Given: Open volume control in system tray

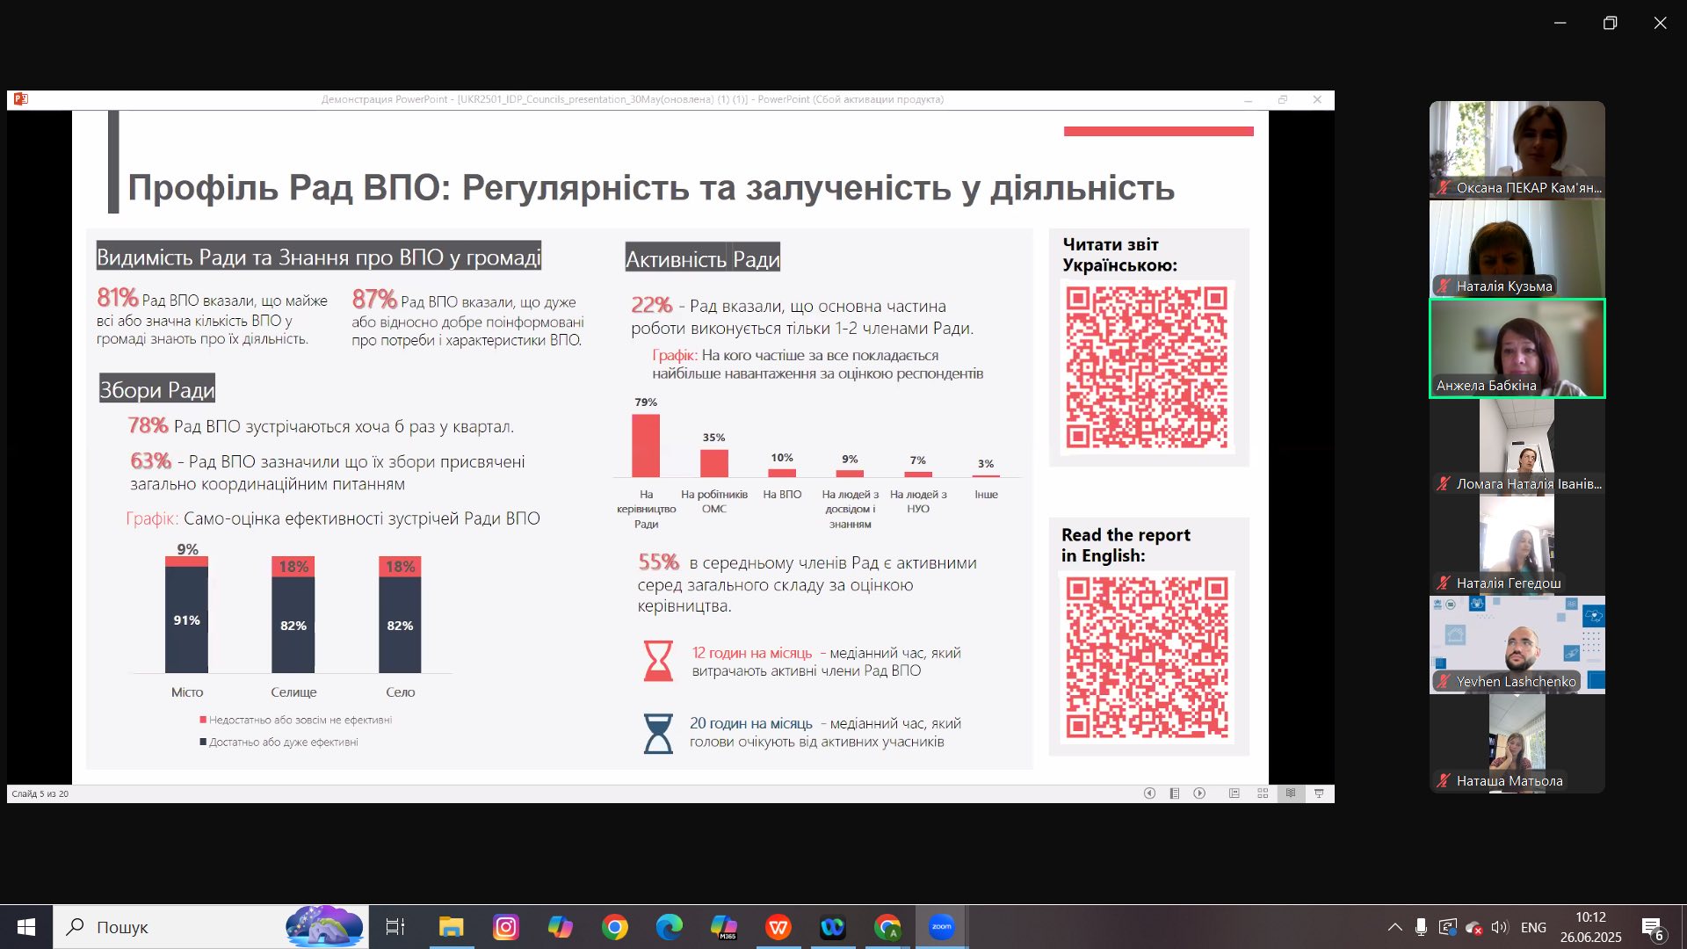Looking at the screenshot, I should point(1499,927).
